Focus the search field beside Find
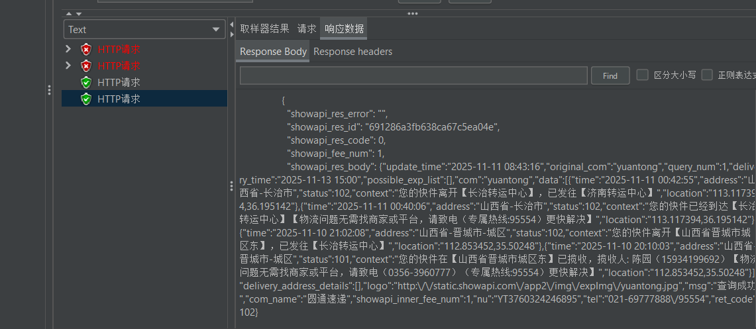This screenshot has height=329, width=756. tap(413, 75)
